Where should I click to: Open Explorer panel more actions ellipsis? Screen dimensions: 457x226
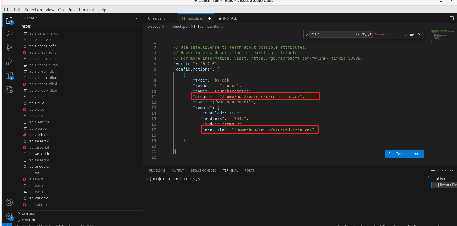click(136, 18)
